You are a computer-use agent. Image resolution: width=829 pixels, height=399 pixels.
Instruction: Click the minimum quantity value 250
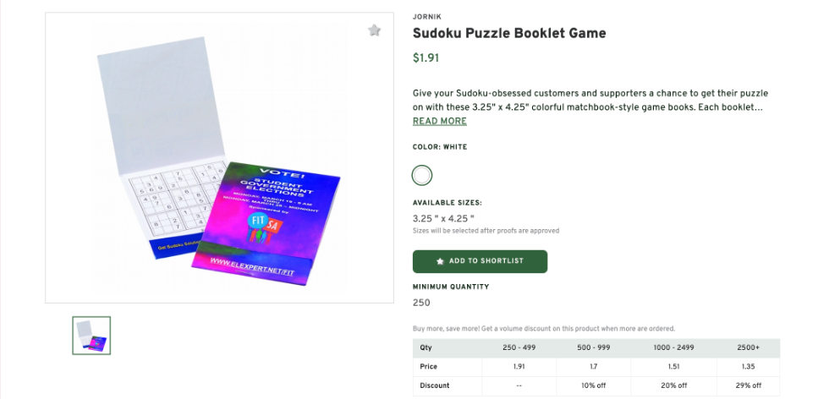[421, 303]
